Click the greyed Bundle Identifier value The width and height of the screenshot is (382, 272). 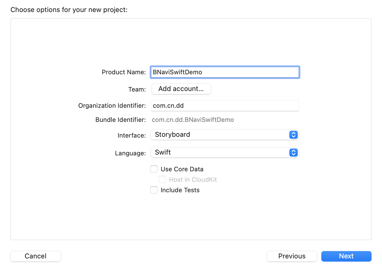[193, 120]
